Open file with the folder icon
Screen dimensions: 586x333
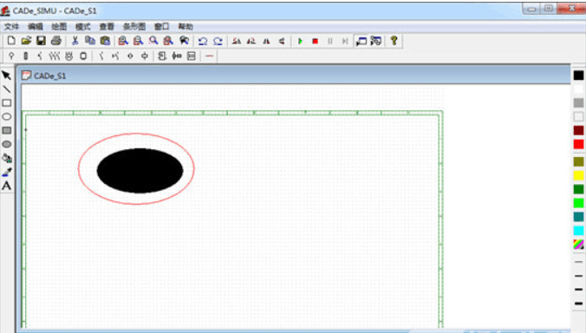point(26,41)
